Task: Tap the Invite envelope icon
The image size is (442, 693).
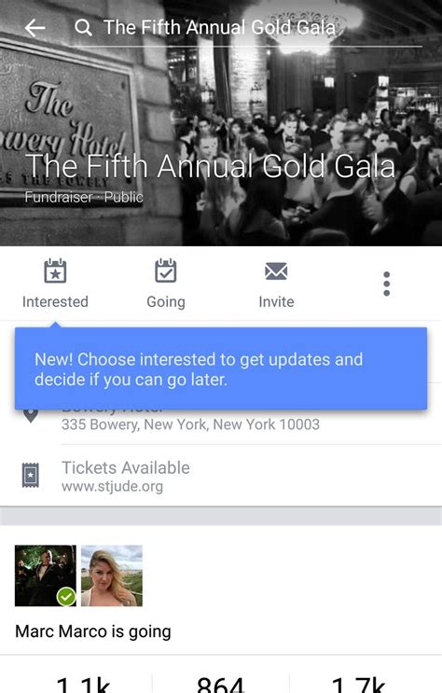Action: point(276,271)
